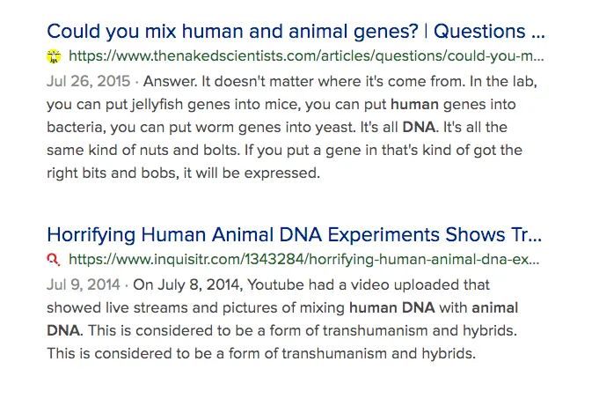Viewport: 599px width, 406px height.
Task: Click the red Inquisitr magnifier favicon
Action: pos(53,260)
